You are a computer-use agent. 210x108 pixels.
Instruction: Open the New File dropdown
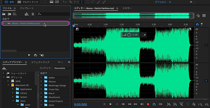(15, 14)
